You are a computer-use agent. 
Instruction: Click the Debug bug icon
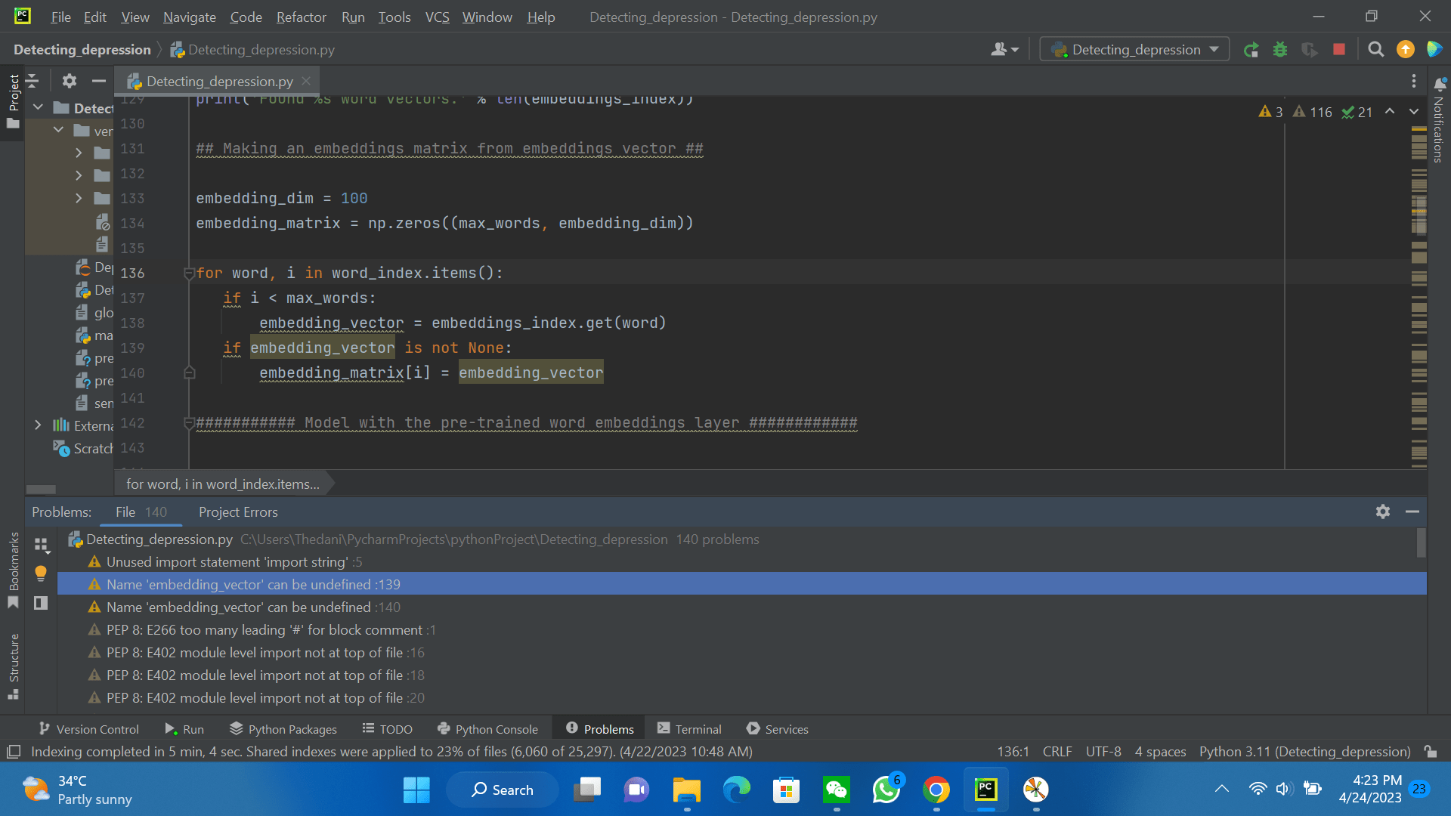pyautogui.click(x=1280, y=50)
